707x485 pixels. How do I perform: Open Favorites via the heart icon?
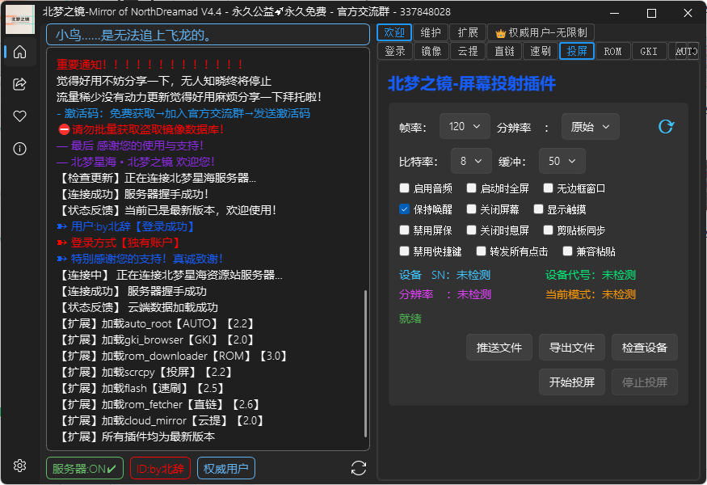(x=19, y=116)
